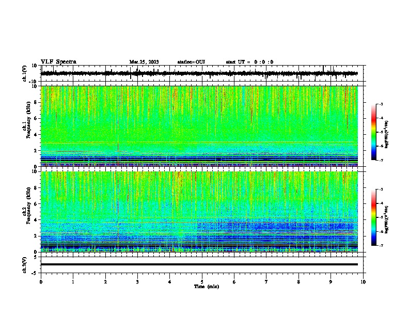Click tick label "3" on the Time axis
Viewport: 409px width, 316px height.
137,282
